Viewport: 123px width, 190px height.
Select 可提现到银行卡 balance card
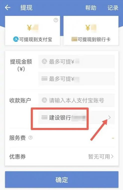[x=91, y=30]
